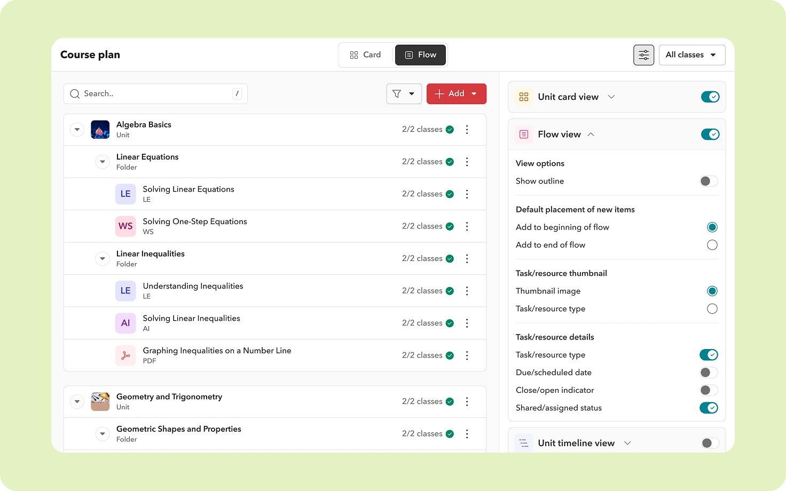
Task: Expand the Unit timeline view chevron
Action: (627, 443)
